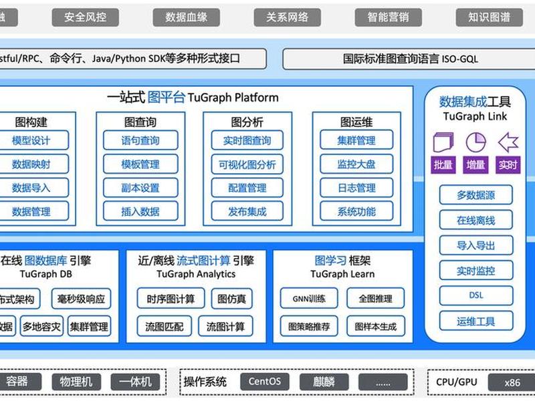The width and height of the screenshot is (535, 401).
Task: Select 运维工具 in TuGraph Link
Action: [x=476, y=321]
